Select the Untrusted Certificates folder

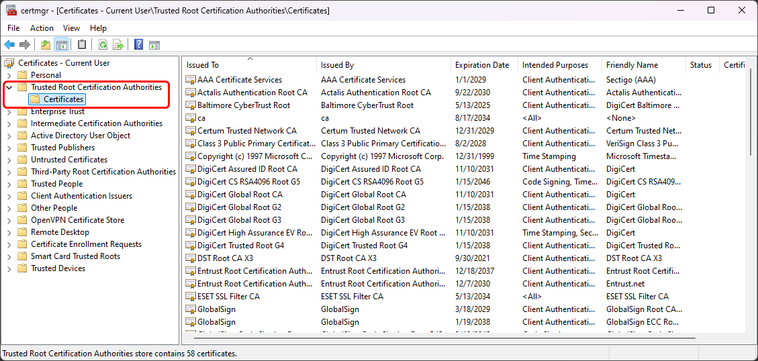[68, 160]
